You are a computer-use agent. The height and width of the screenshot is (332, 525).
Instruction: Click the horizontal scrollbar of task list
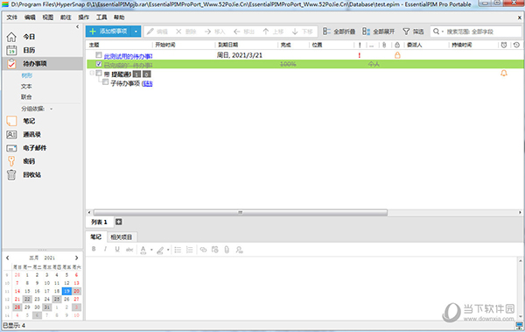(240, 212)
